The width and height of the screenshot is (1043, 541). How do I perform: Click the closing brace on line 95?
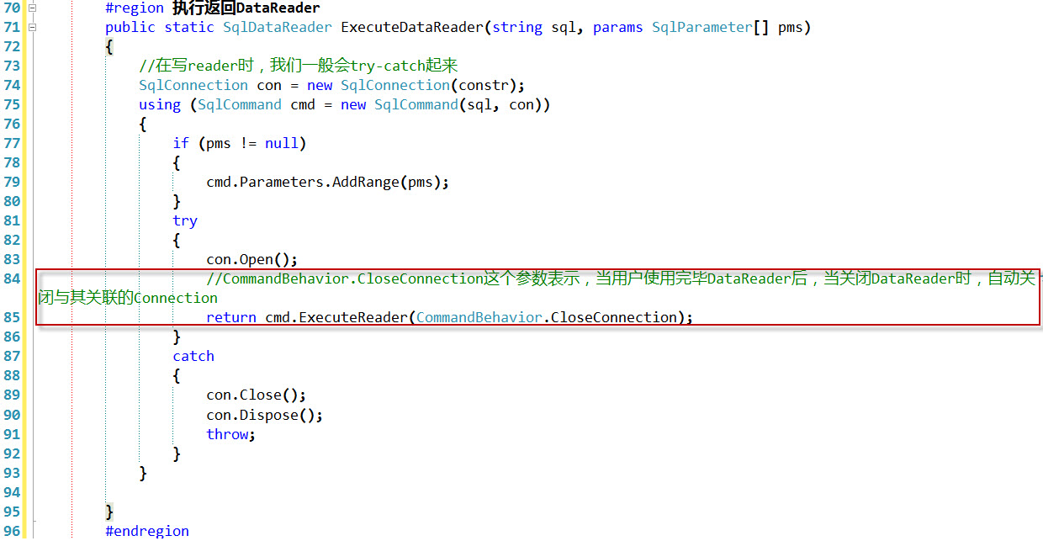click(109, 512)
